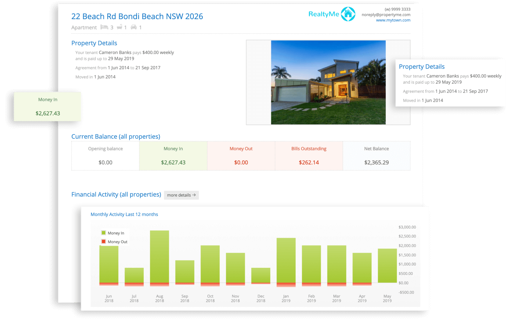
Task: Open the www.mytown.com link
Action: [x=393, y=20]
